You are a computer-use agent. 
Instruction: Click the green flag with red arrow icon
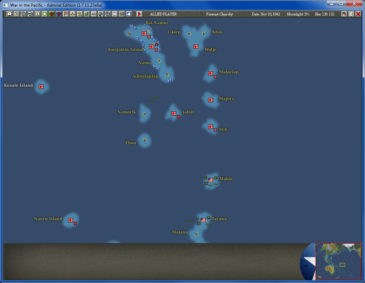click(344, 14)
